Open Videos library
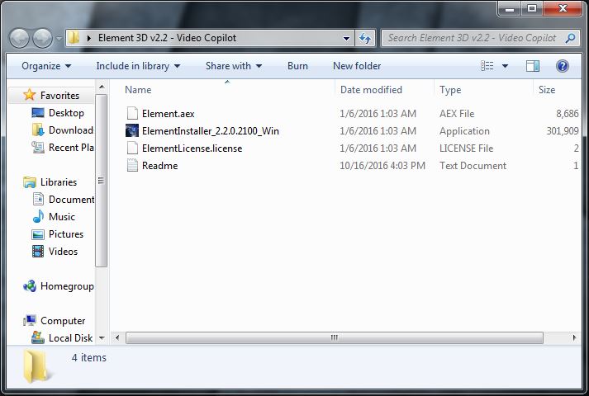This screenshot has width=589, height=396. [x=63, y=252]
